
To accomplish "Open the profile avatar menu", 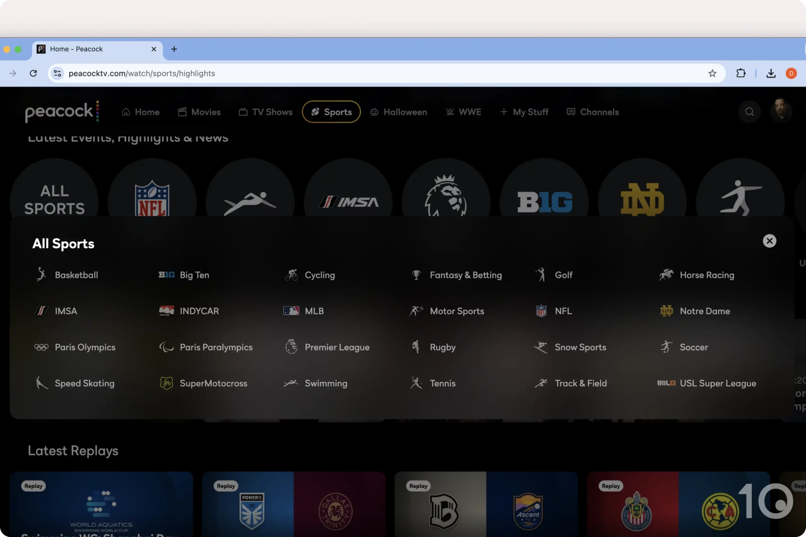I will 781,111.
